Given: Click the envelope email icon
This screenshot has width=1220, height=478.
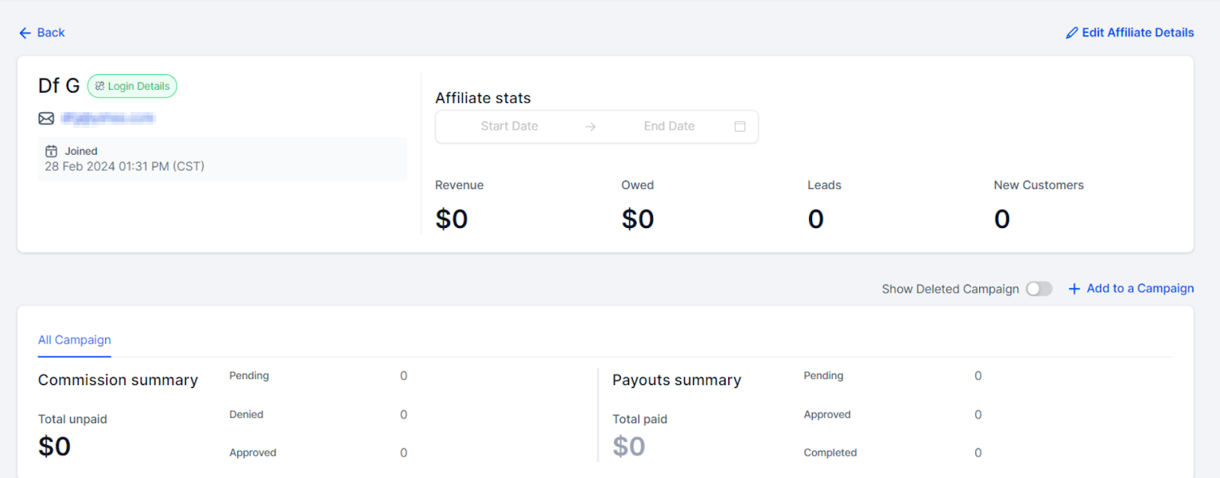Looking at the screenshot, I should (x=47, y=118).
